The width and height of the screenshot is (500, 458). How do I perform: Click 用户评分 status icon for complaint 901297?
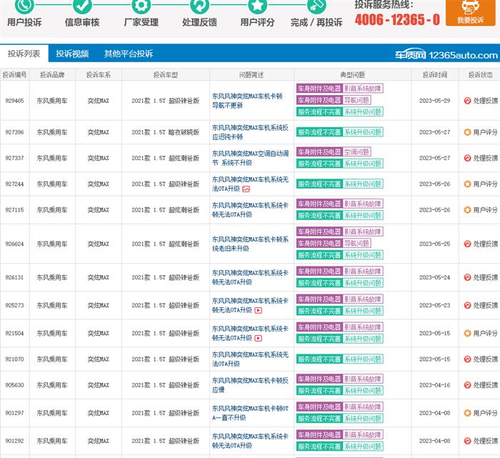[x=467, y=413]
